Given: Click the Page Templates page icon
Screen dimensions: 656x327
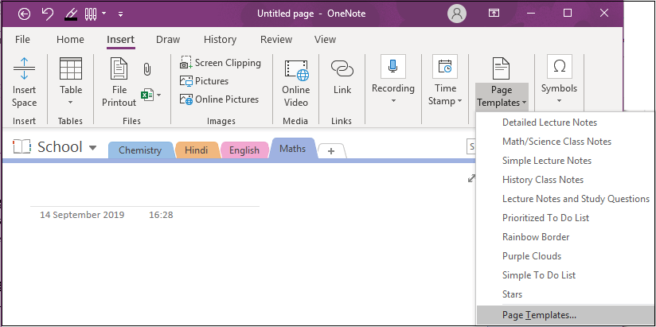Looking at the screenshot, I should click(502, 68).
